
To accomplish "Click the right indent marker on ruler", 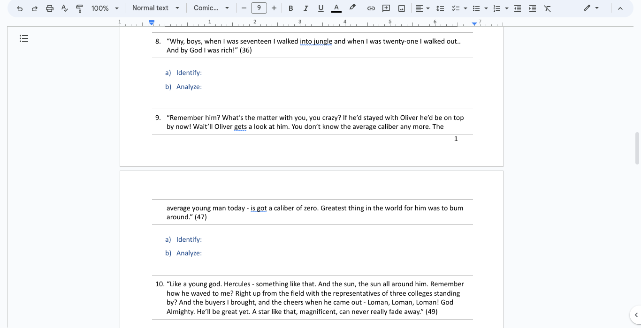I will click(x=474, y=23).
